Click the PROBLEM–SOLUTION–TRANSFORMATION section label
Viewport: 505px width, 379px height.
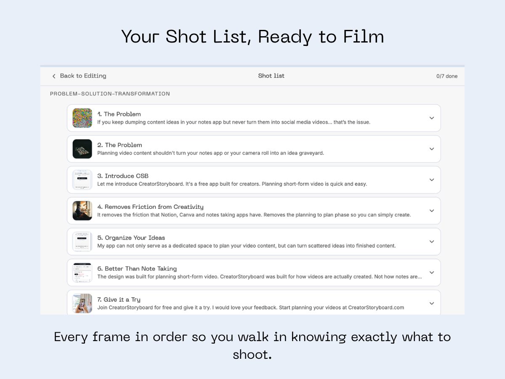[110, 94]
